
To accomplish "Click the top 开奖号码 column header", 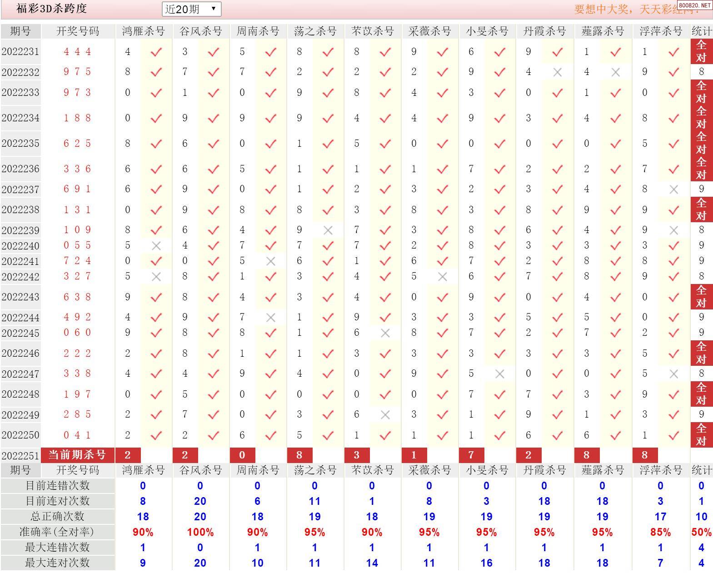I will 78,31.
